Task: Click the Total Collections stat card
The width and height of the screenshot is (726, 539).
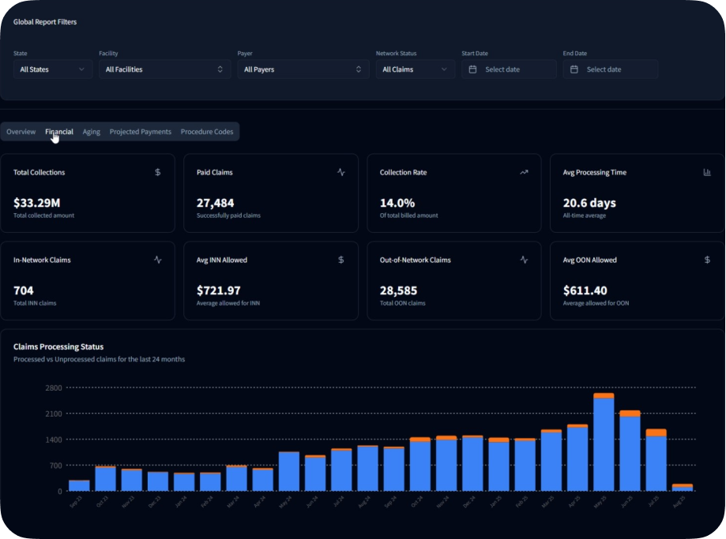Action: tap(88, 193)
